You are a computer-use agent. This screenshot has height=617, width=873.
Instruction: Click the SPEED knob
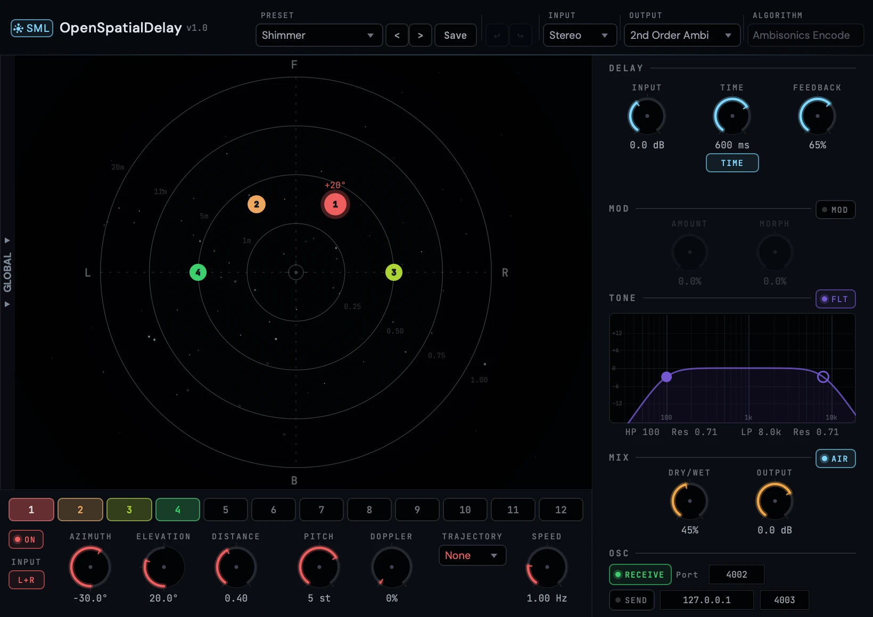(x=547, y=567)
